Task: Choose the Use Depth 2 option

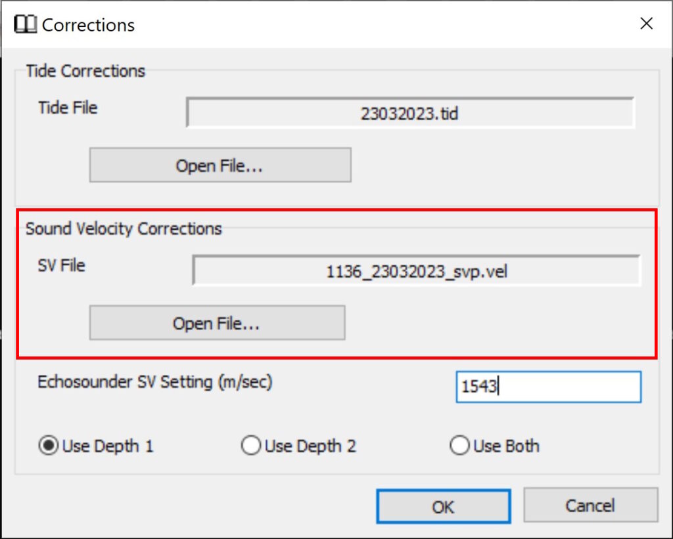Action: pyautogui.click(x=251, y=446)
